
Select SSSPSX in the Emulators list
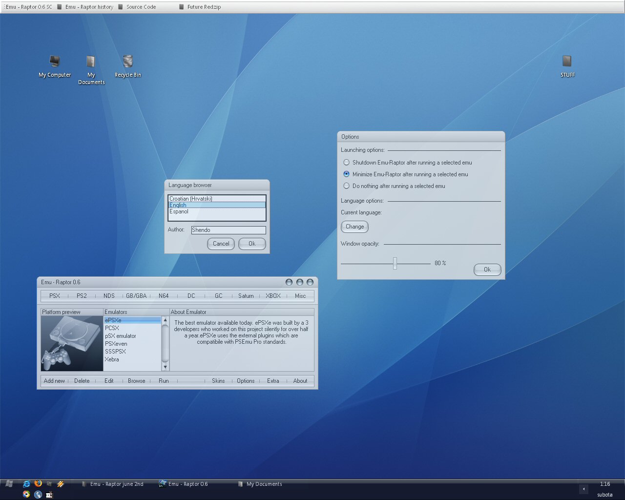(x=132, y=352)
